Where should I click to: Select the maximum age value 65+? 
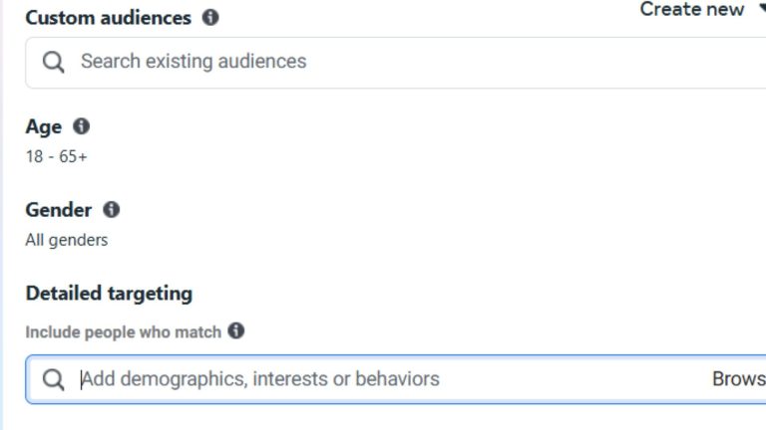point(73,156)
